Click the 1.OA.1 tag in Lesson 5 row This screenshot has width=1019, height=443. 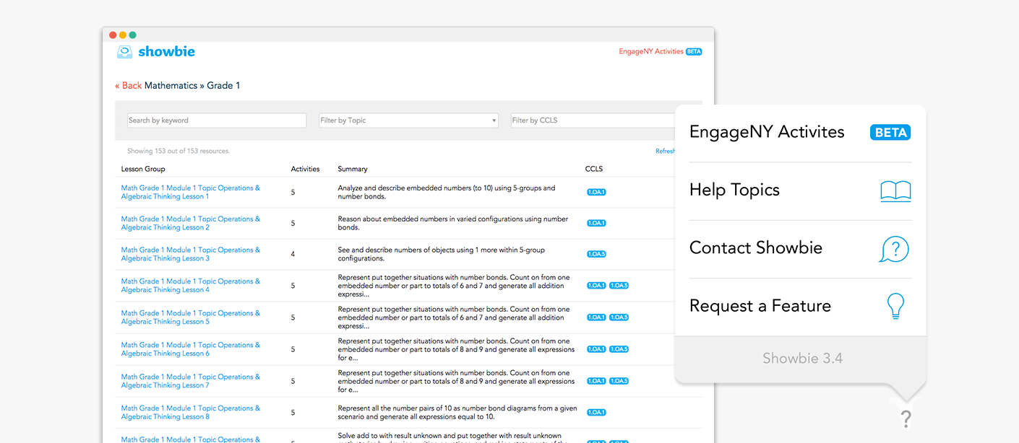596,317
